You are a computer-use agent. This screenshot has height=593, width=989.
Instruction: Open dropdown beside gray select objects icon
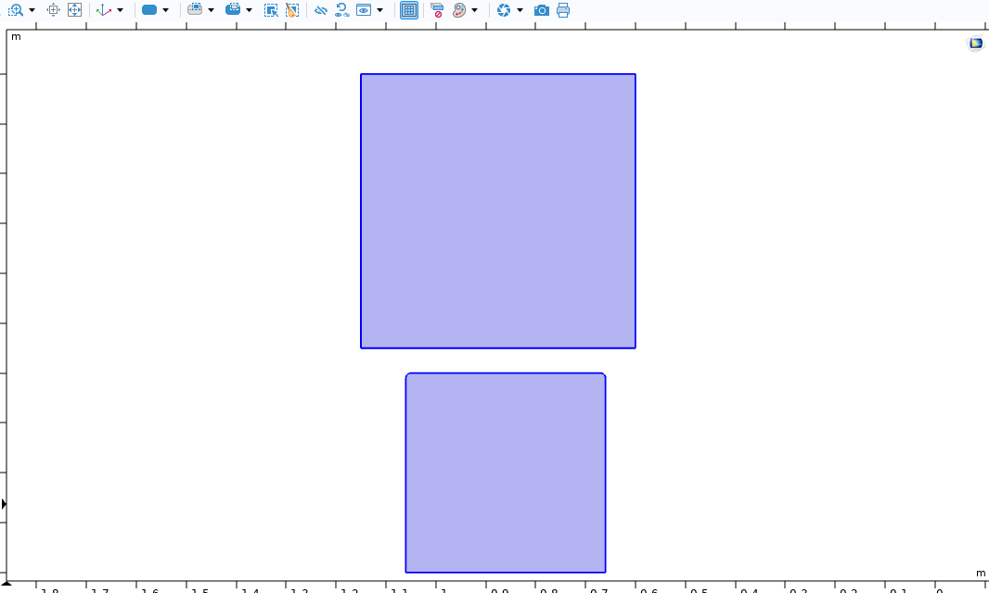click(212, 10)
